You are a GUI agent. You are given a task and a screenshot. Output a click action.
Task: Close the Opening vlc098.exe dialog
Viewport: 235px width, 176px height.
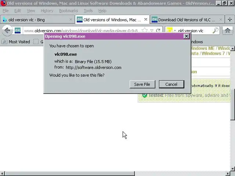pyautogui.click(x=186, y=36)
